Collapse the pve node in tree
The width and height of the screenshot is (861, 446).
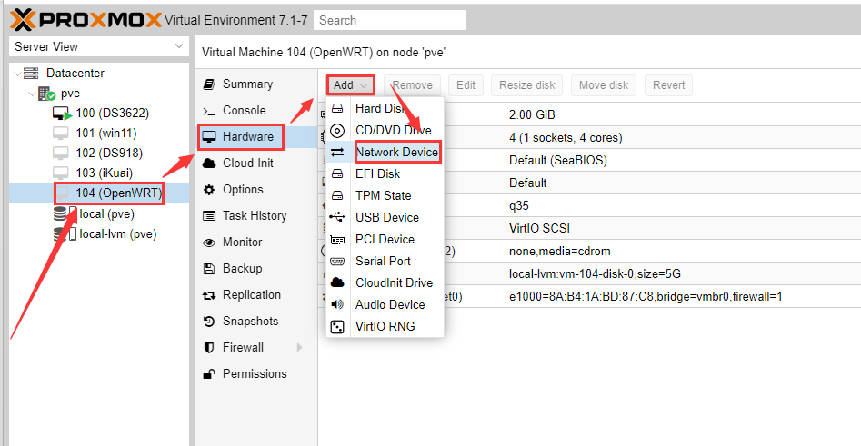click(30, 94)
